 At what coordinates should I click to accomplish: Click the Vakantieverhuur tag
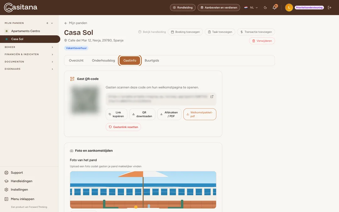[x=76, y=48]
